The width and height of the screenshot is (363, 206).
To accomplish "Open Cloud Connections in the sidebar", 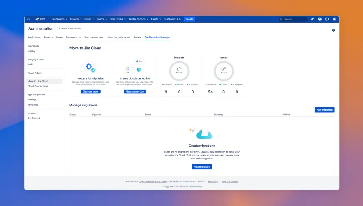I will (38, 86).
